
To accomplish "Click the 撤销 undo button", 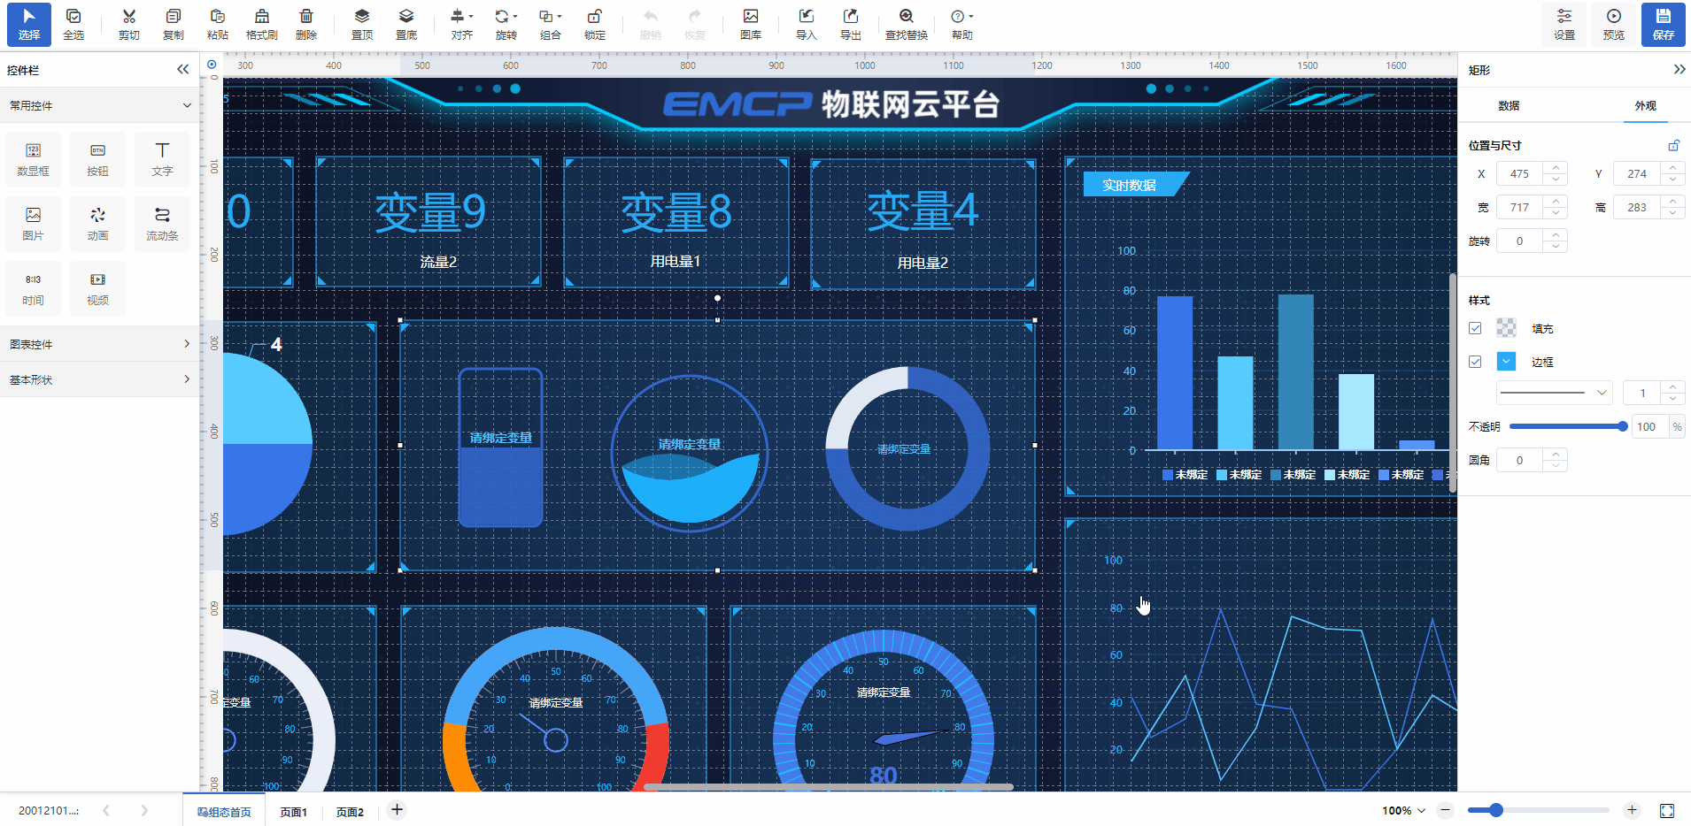I will 651,24.
